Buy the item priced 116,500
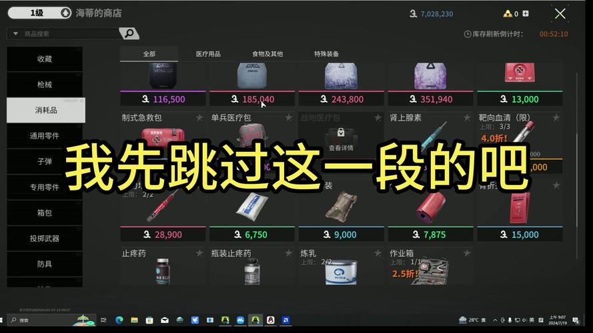The width and height of the screenshot is (593, 333). tap(163, 99)
